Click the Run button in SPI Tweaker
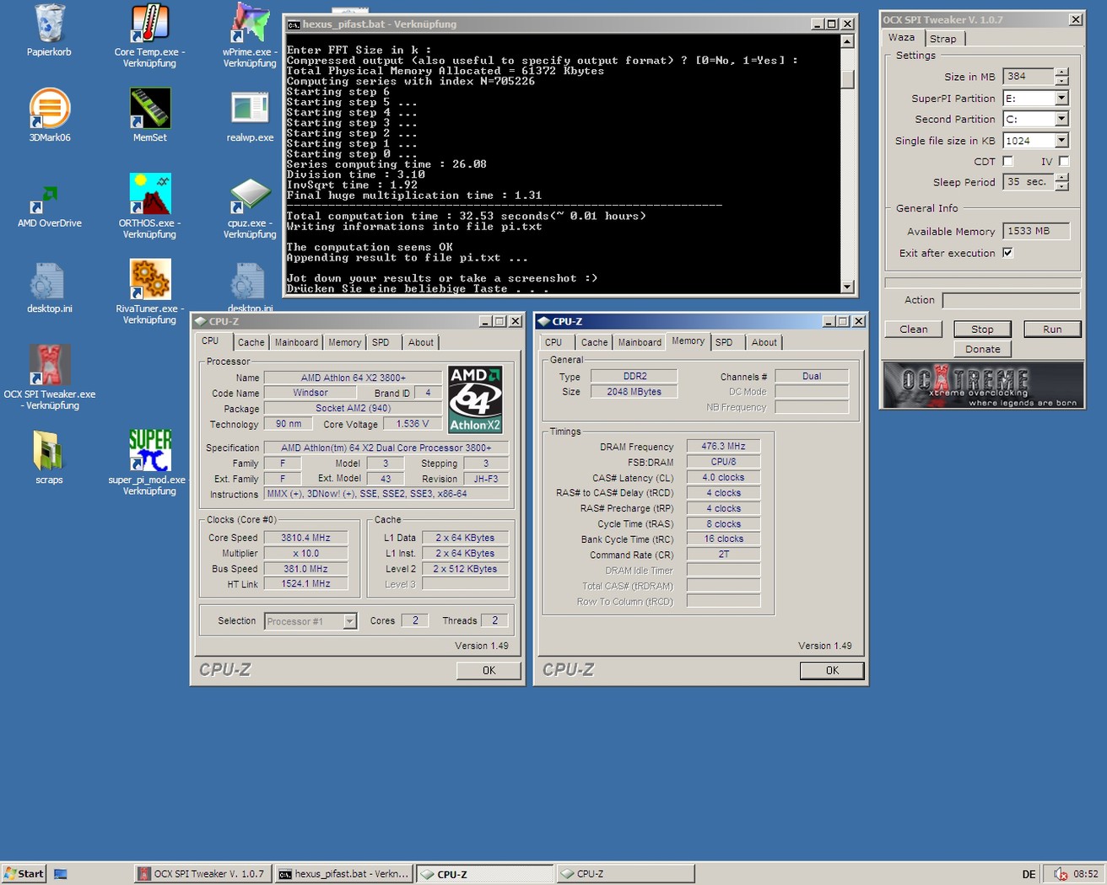 [1052, 330]
